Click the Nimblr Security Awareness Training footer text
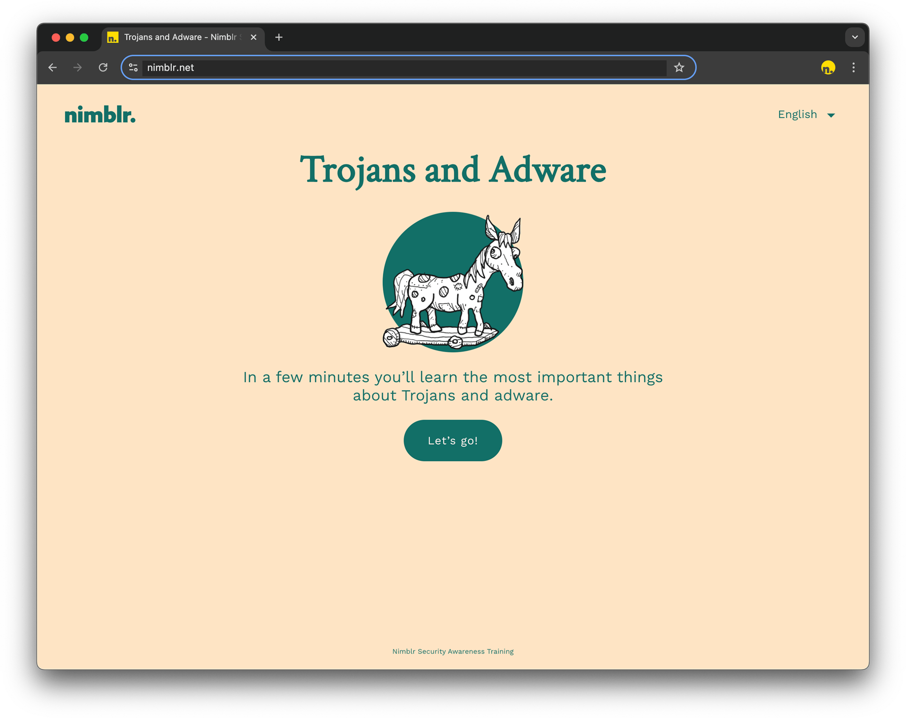The height and width of the screenshot is (718, 906). tap(453, 651)
